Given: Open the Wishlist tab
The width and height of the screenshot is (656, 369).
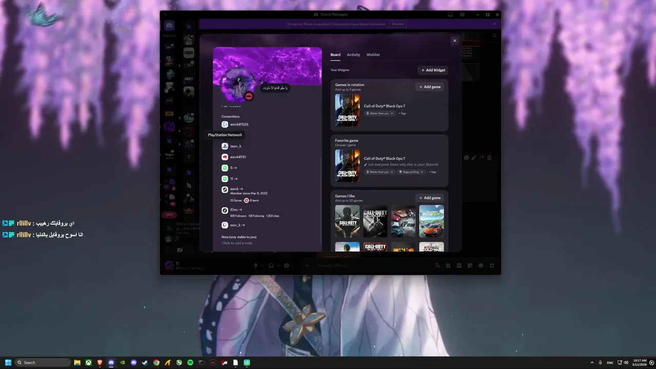Looking at the screenshot, I should [x=373, y=55].
